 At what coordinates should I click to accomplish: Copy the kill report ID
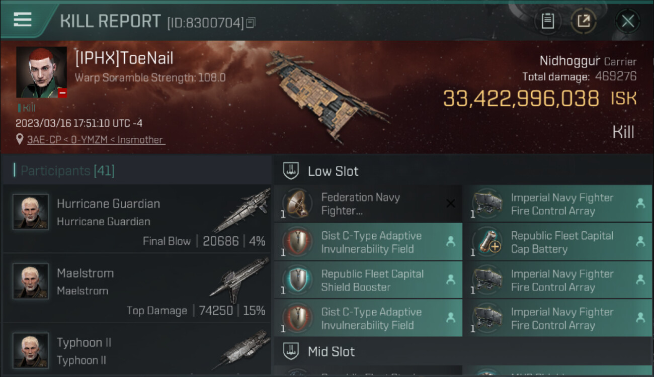tap(251, 22)
